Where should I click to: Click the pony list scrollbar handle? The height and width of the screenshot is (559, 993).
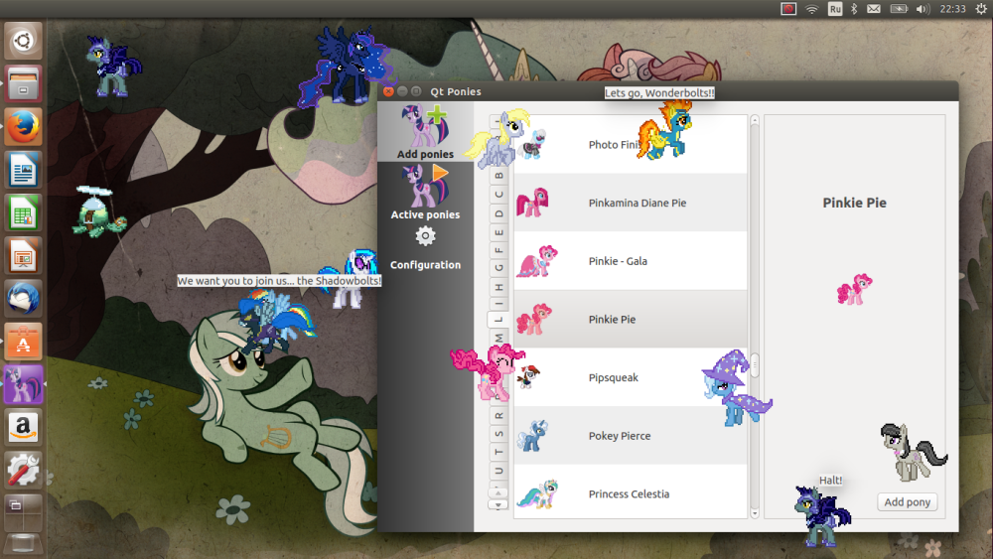[x=755, y=365]
